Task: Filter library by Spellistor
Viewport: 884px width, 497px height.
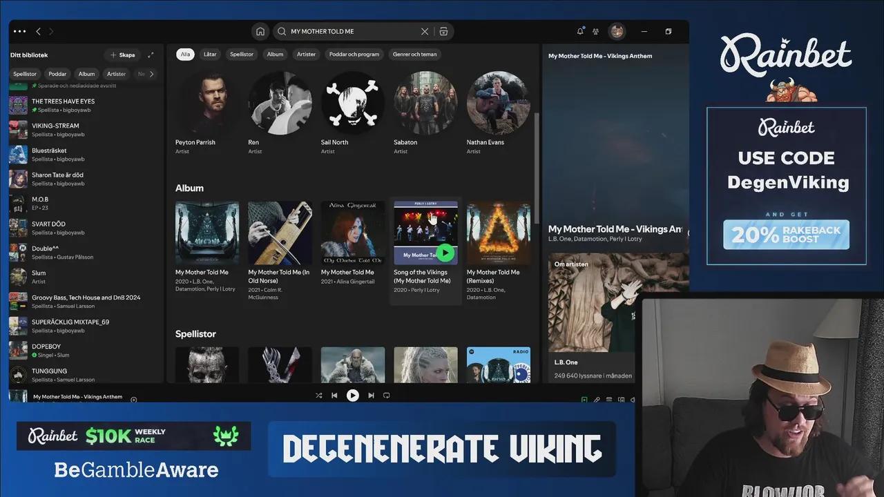Action: click(25, 74)
